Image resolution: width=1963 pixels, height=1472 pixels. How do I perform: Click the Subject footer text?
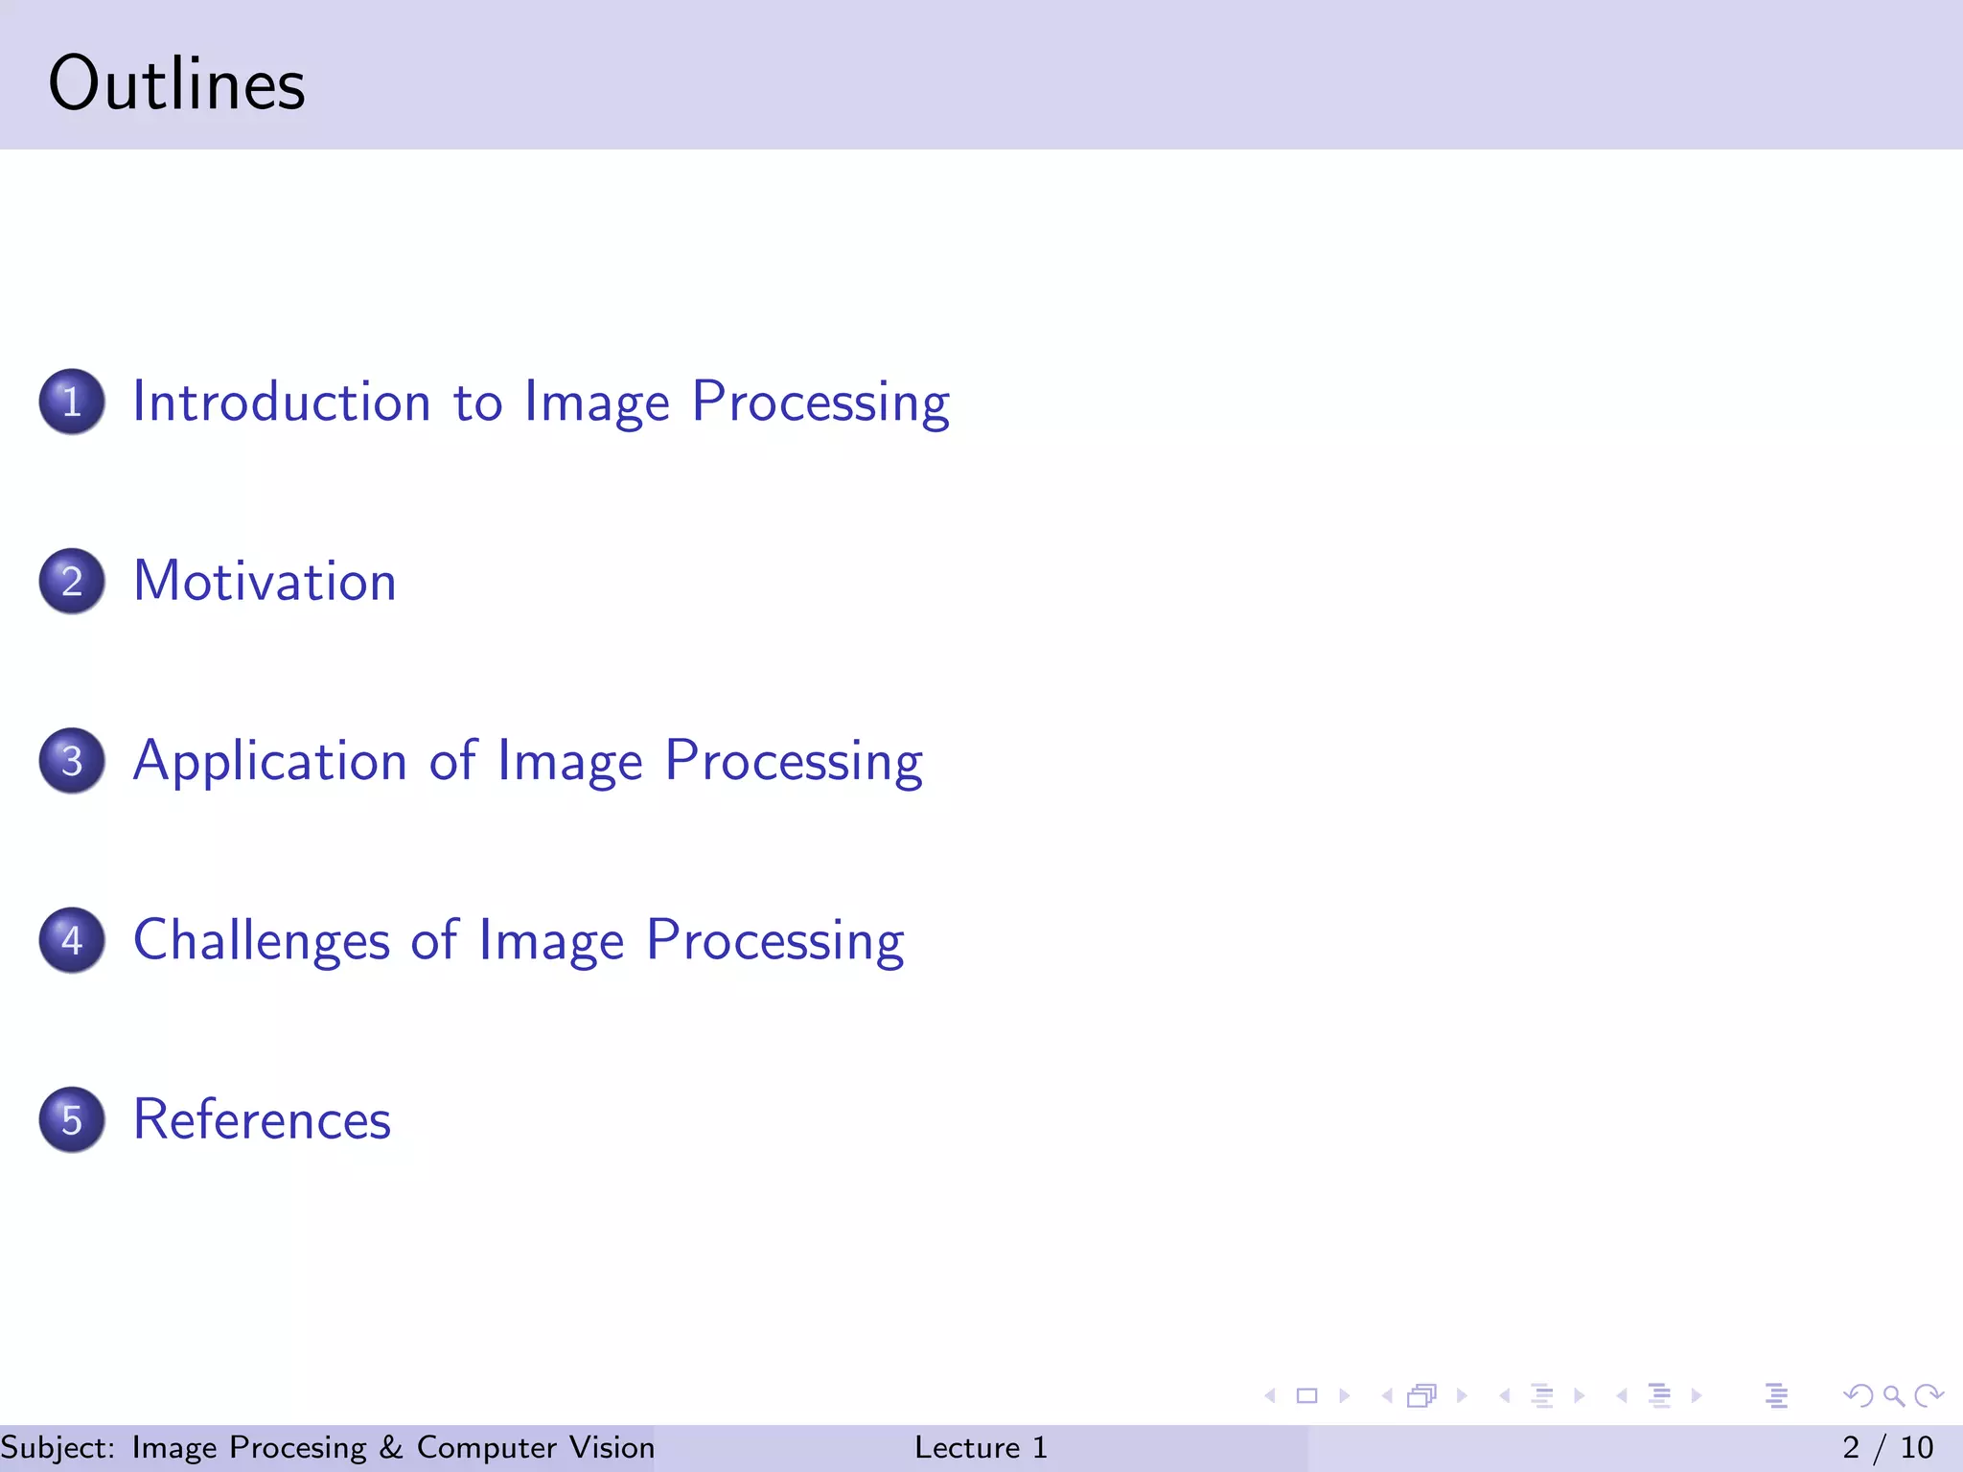pos(328,1447)
